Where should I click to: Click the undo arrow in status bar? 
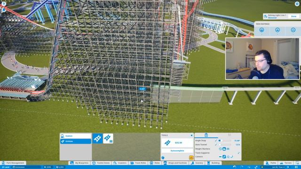coord(234,167)
